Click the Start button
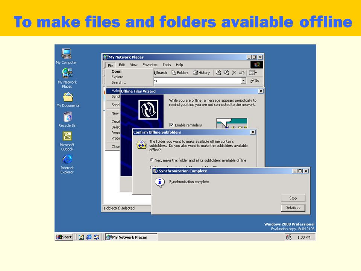Viewport: 361px width, 271px height. [x=64, y=237]
